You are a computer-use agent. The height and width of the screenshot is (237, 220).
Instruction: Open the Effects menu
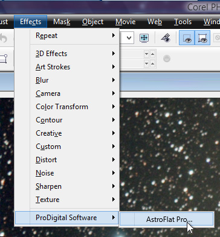click(x=30, y=22)
